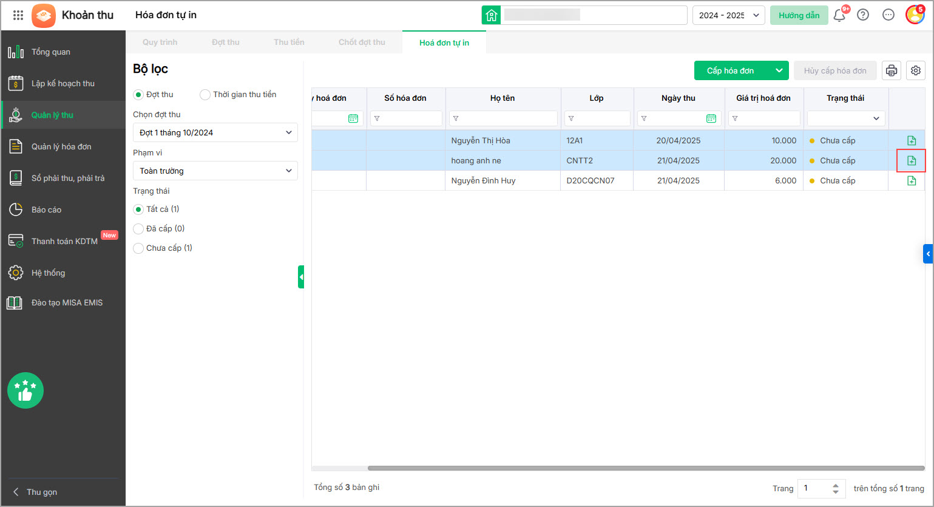Select the Đợt thu radio option

[x=138, y=94]
